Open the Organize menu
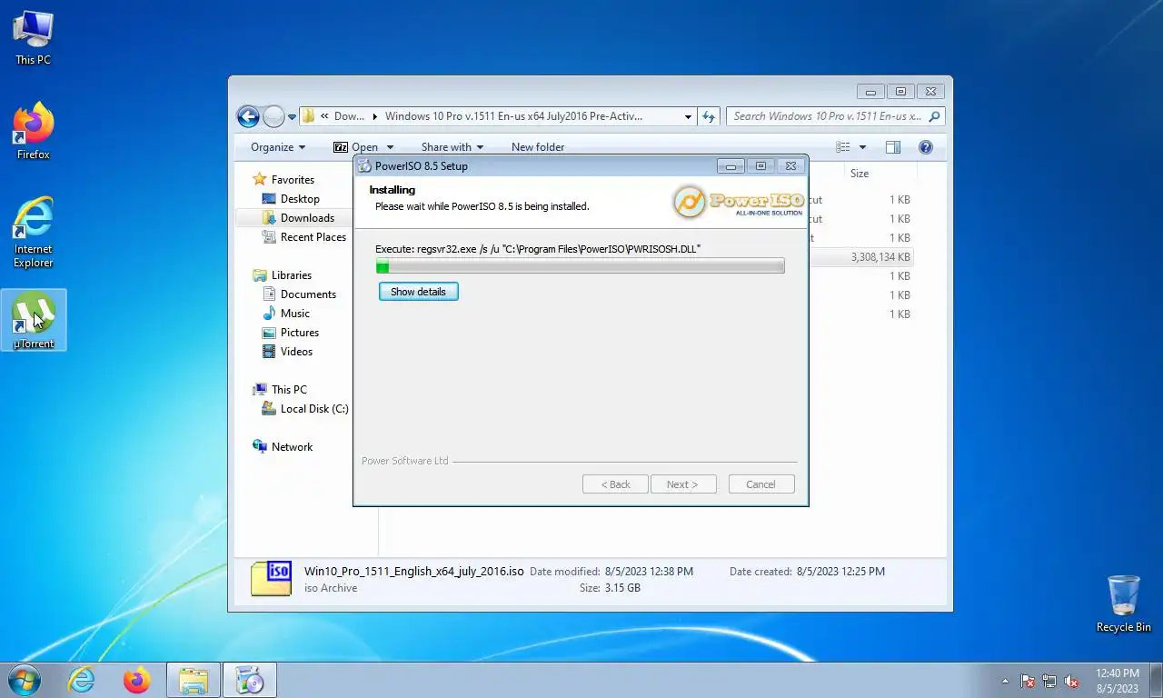This screenshot has height=698, width=1163. pyautogui.click(x=278, y=147)
